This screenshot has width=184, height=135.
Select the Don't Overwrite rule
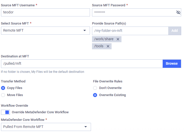click(95, 88)
